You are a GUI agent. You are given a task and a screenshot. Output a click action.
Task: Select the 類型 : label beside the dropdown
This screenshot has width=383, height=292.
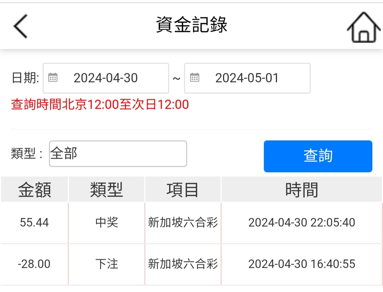27,153
